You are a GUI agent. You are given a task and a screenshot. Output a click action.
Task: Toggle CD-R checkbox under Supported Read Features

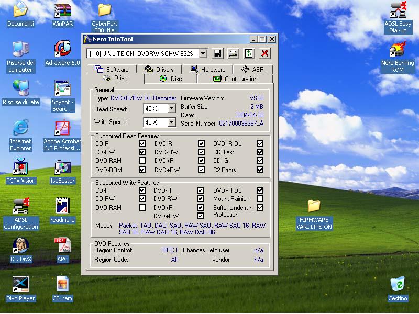(142, 143)
